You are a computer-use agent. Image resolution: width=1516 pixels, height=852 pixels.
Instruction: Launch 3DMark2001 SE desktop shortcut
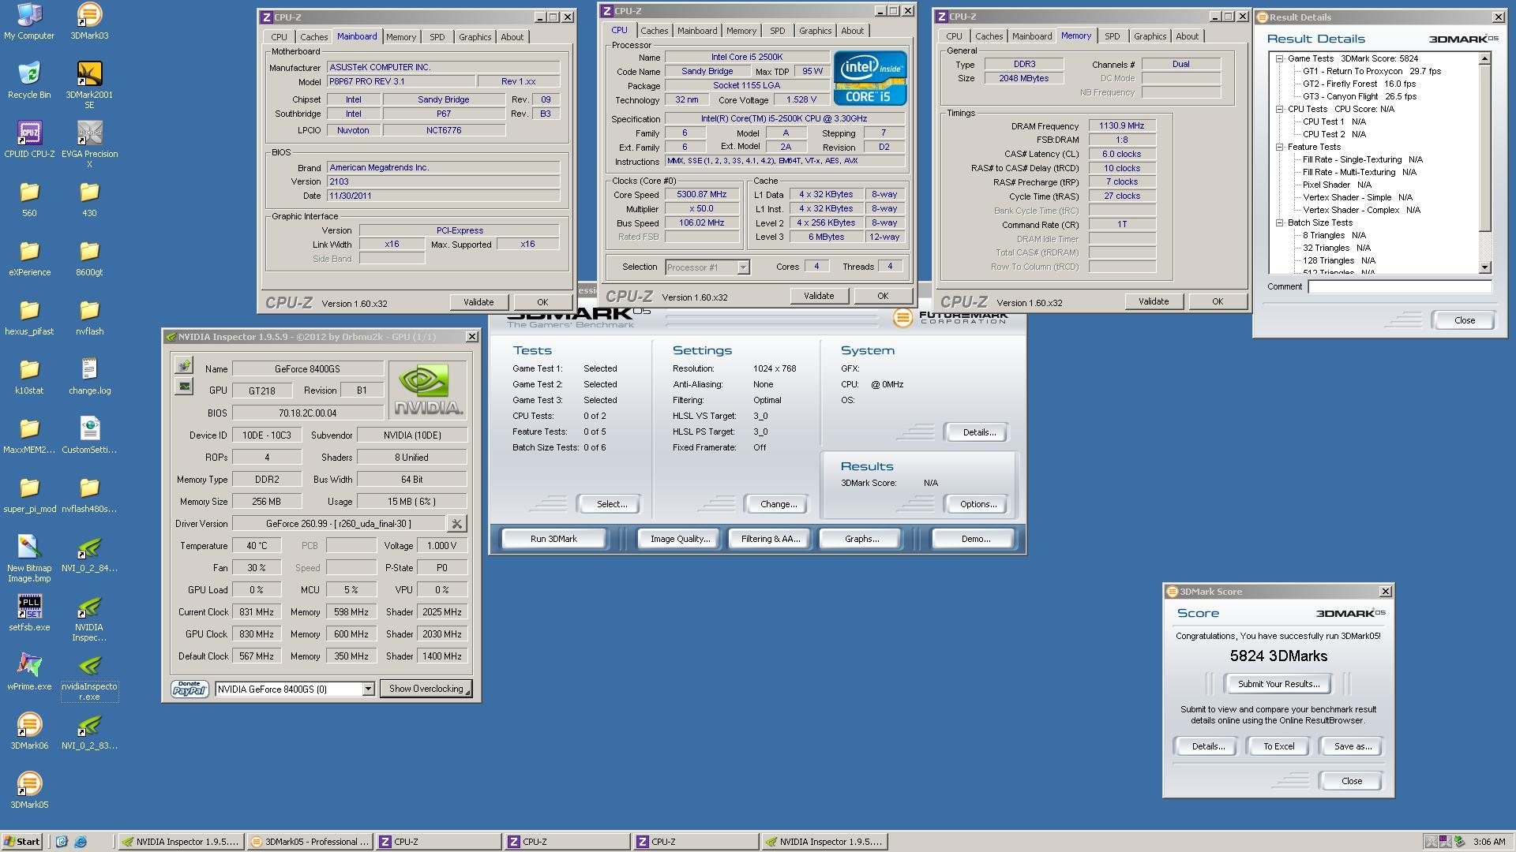(x=89, y=85)
